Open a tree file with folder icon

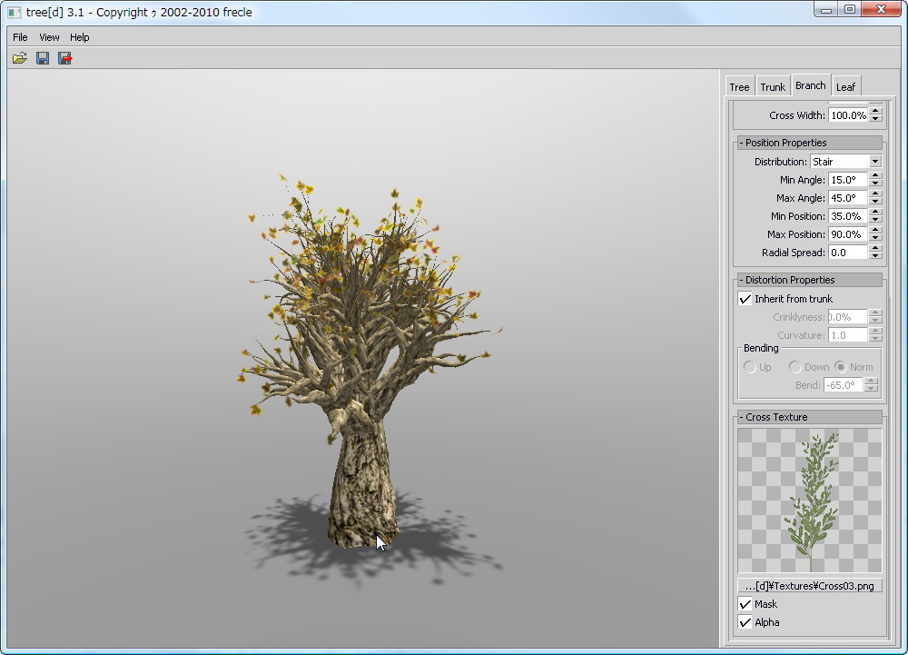19,58
